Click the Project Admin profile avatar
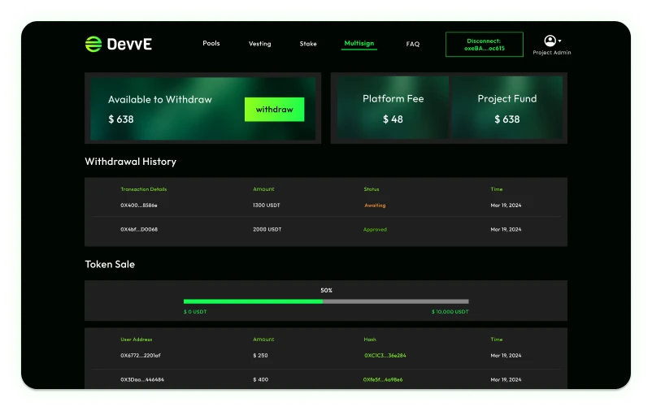 (x=550, y=41)
